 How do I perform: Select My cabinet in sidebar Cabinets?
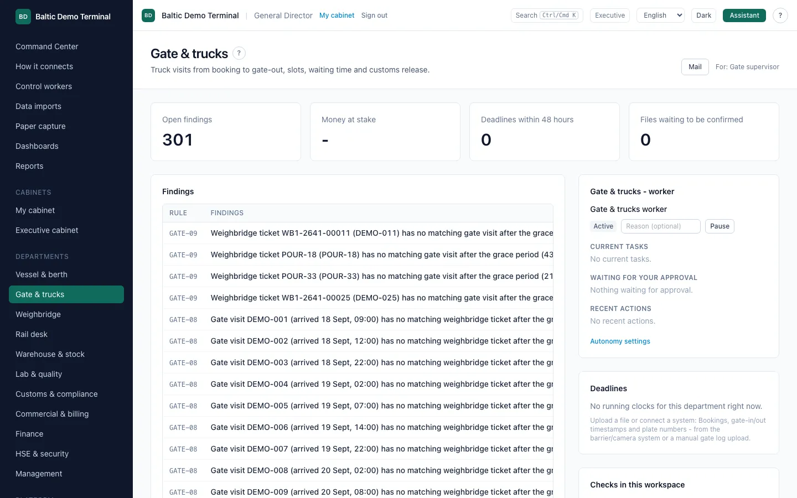coord(66,210)
